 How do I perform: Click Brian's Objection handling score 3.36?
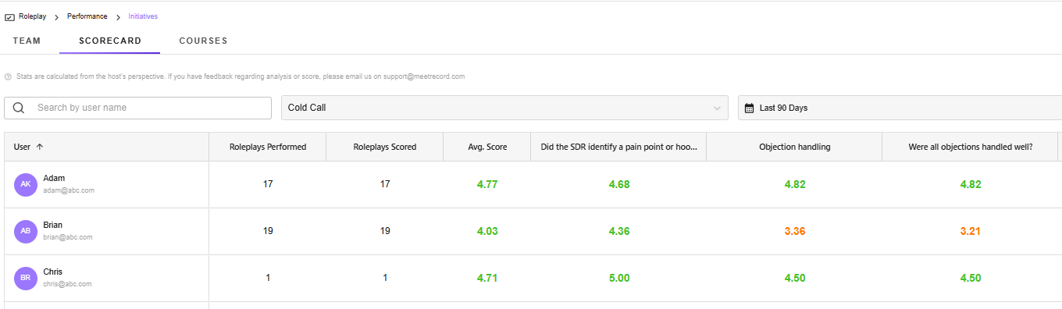795,231
